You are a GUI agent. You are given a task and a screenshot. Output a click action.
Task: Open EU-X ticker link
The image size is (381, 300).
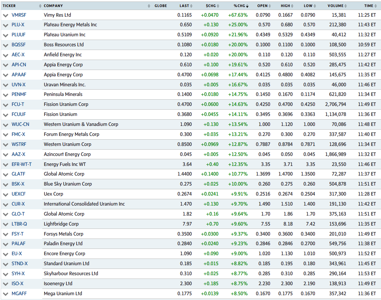(x=17, y=254)
